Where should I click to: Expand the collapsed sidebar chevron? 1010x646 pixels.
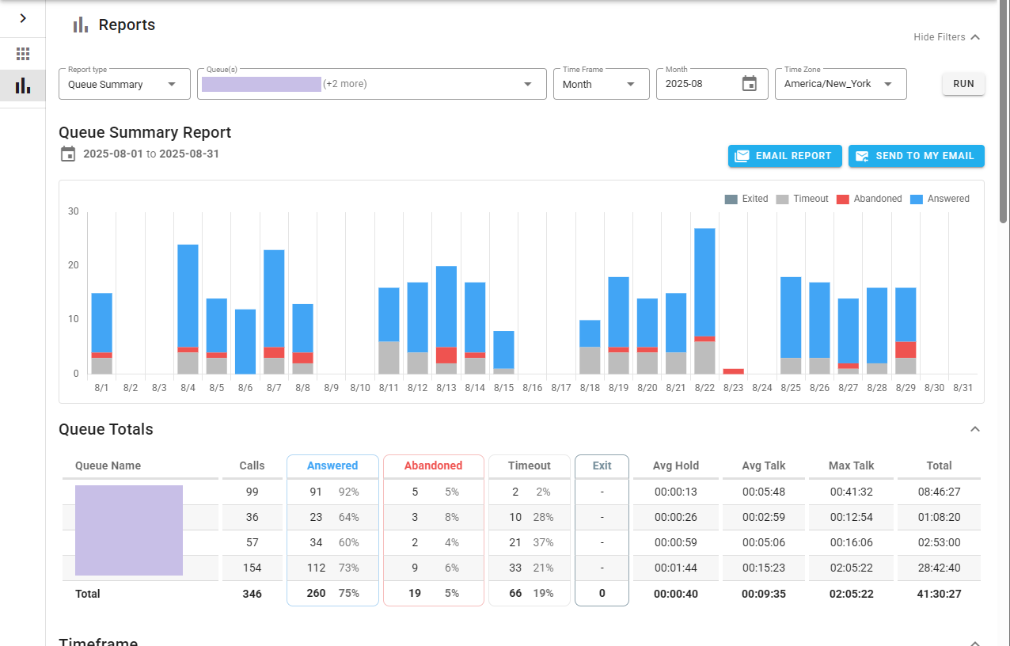pos(23,18)
